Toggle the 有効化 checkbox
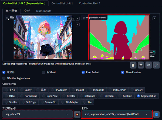Viewport: 162px width, 120px height. click(x=4, y=72)
